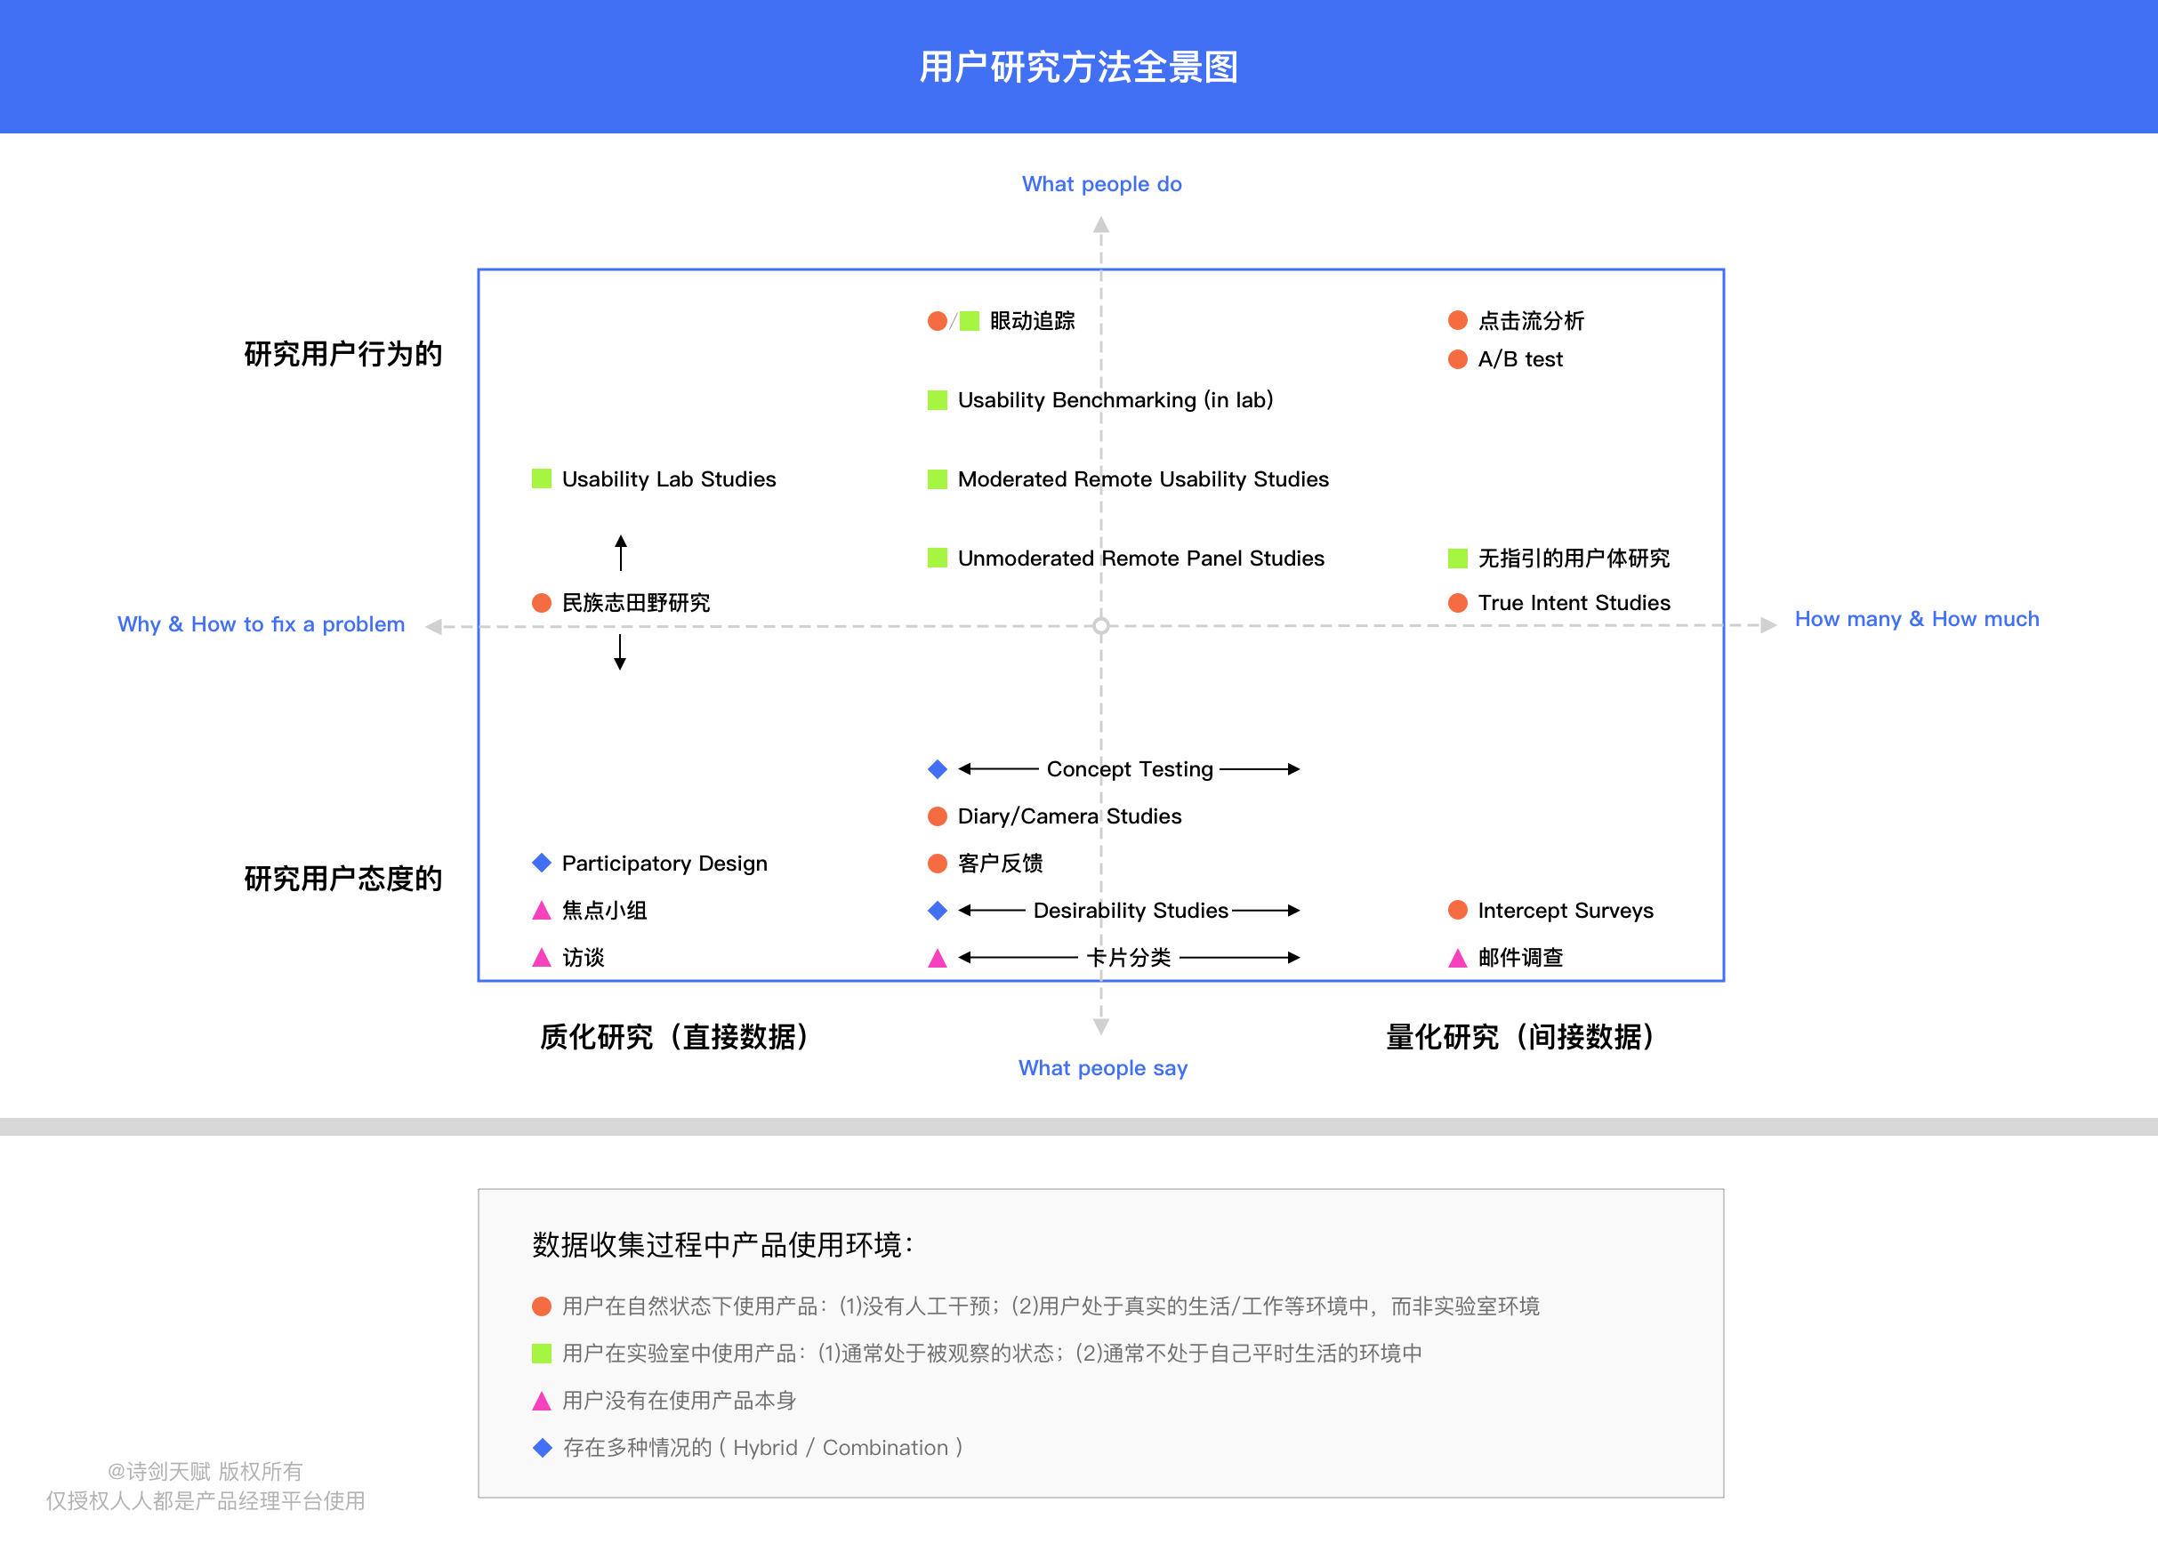
Task: Click legend pink triangle for 用户没有在使用产品本身
Action: pos(542,1401)
